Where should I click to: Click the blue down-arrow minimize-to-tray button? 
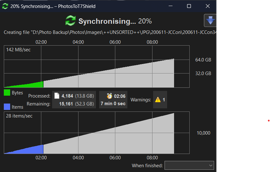(x=210, y=21)
